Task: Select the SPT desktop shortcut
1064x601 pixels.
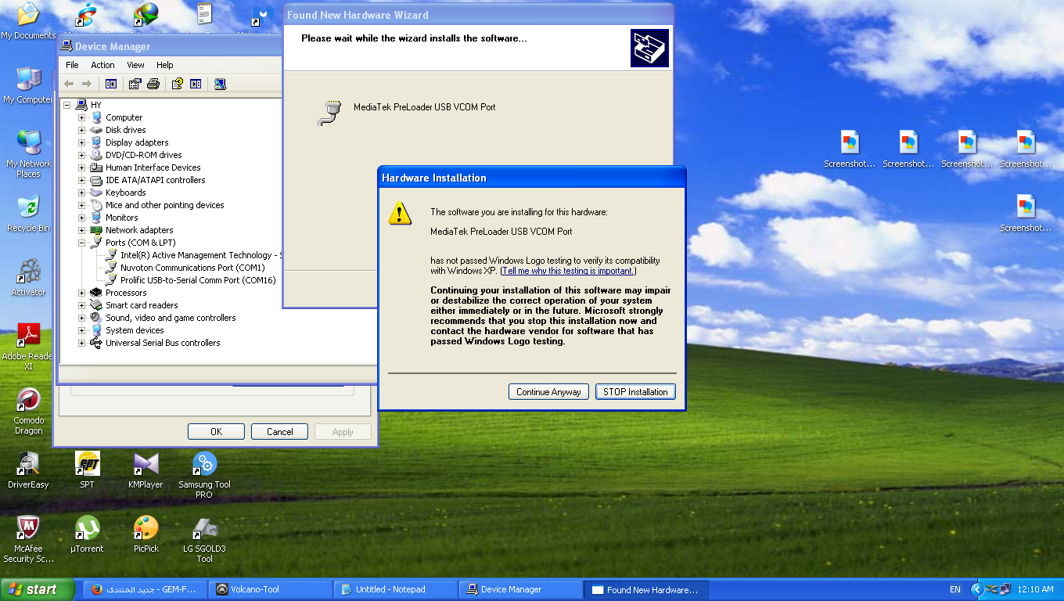Action: point(87,470)
